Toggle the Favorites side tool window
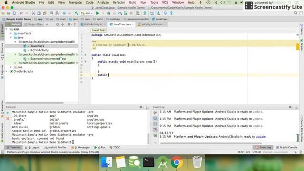Viewport: 304px width, 171px height. point(2,109)
